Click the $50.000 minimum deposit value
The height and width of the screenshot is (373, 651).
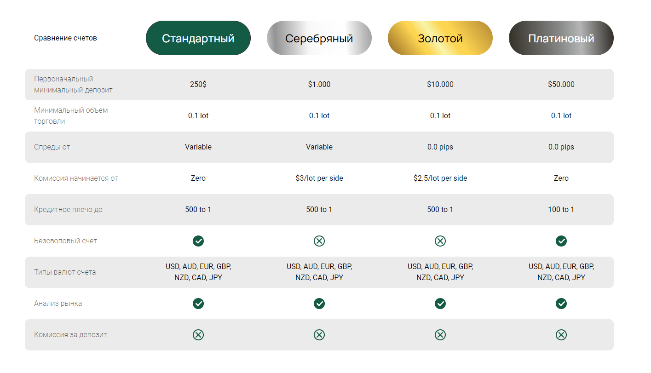coord(561,85)
